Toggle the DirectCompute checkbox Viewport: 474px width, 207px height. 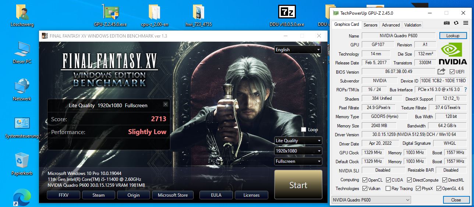tap(410, 180)
